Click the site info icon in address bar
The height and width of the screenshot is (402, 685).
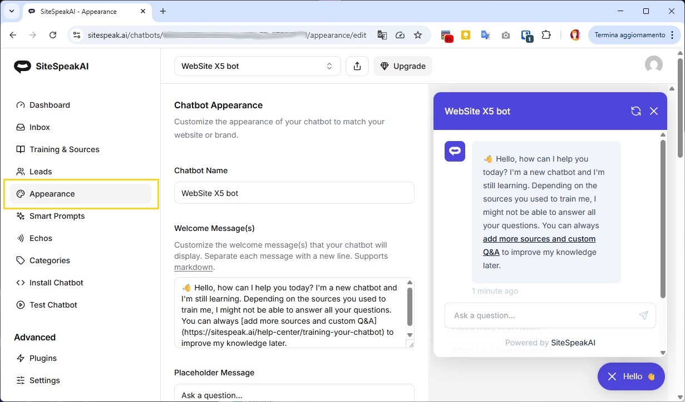77,35
